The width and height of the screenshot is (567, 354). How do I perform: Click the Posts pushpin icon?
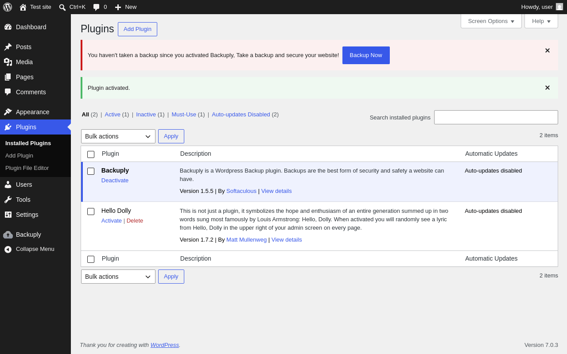[x=8, y=47]
